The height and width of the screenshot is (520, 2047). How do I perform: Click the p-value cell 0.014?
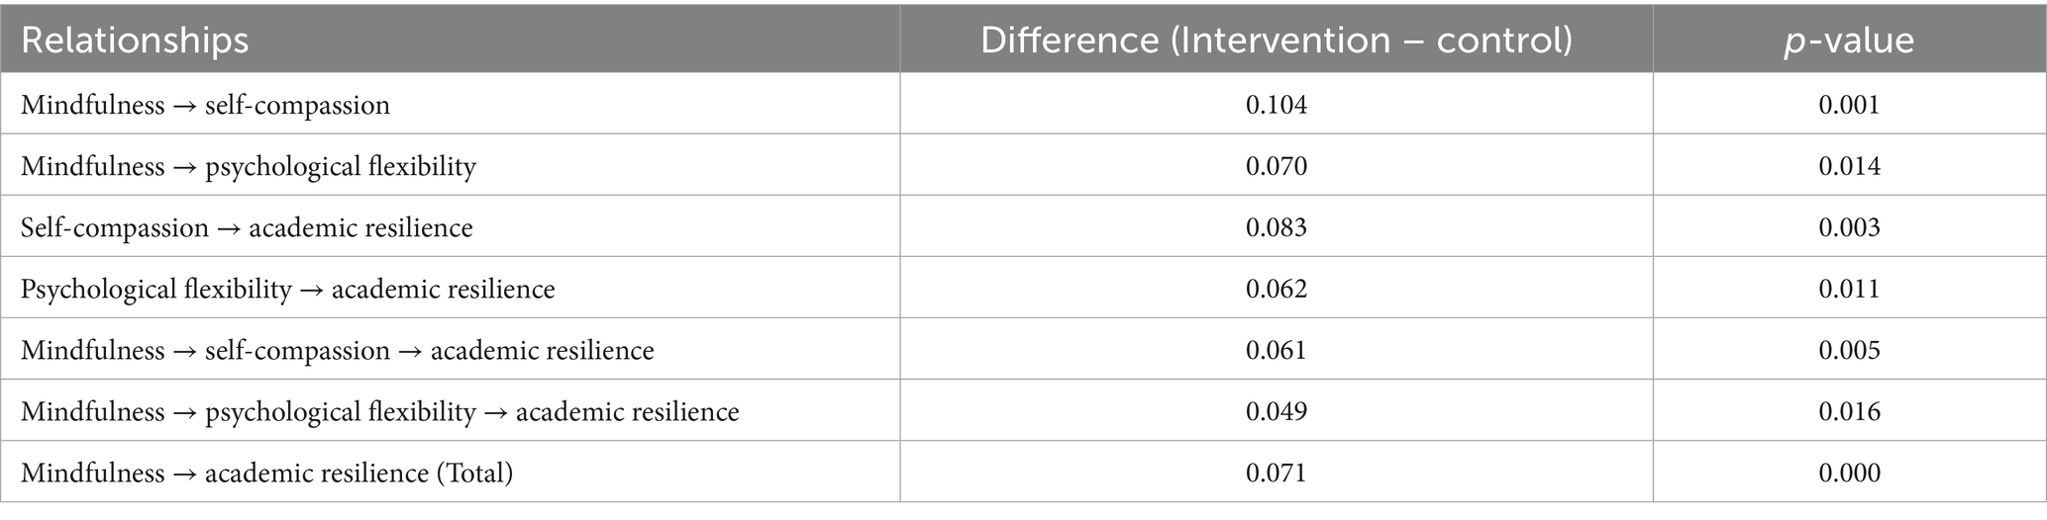point(1848,166)
